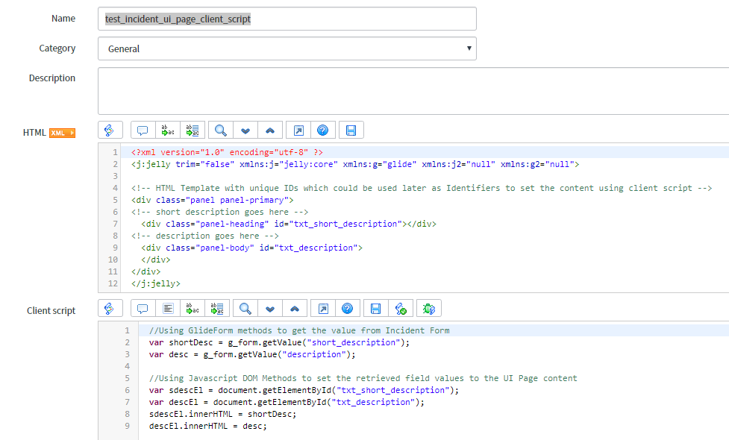The image size is (729, 440).
Task: Find previous match in Client script
Action: click(x=295, y=309)
